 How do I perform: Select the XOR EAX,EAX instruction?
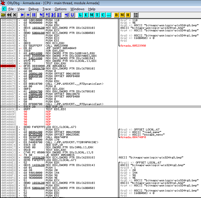55,51
